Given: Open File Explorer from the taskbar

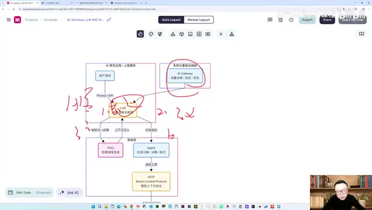Looking at the screenshot, I should coord(106,206).
